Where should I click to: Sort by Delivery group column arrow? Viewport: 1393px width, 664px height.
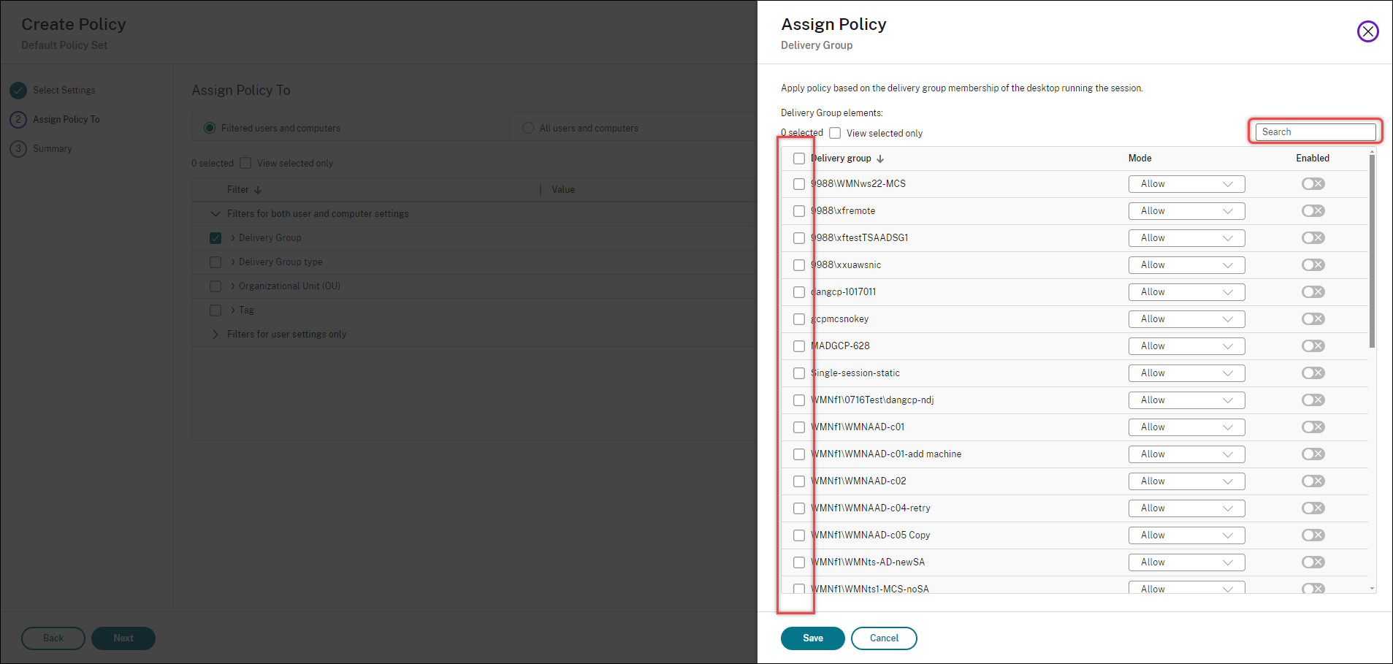click(880, 159)
